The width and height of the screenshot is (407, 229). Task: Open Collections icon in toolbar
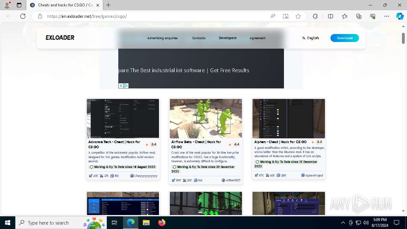coord(359,16)
